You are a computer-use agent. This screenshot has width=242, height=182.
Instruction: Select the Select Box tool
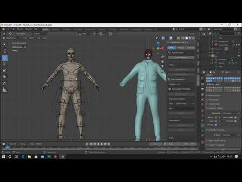click(x=5, y=44)
